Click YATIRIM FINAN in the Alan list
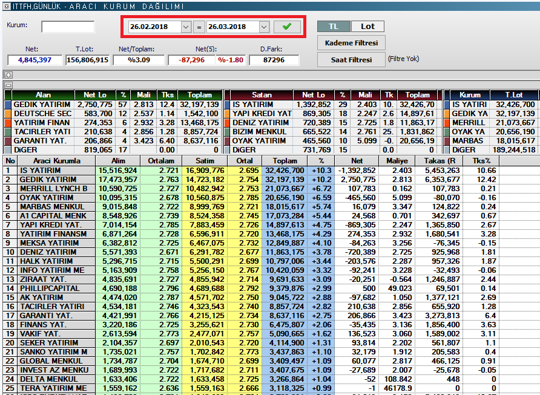The height and width of the screenshot is (395, 540). (x=42, y=122)
